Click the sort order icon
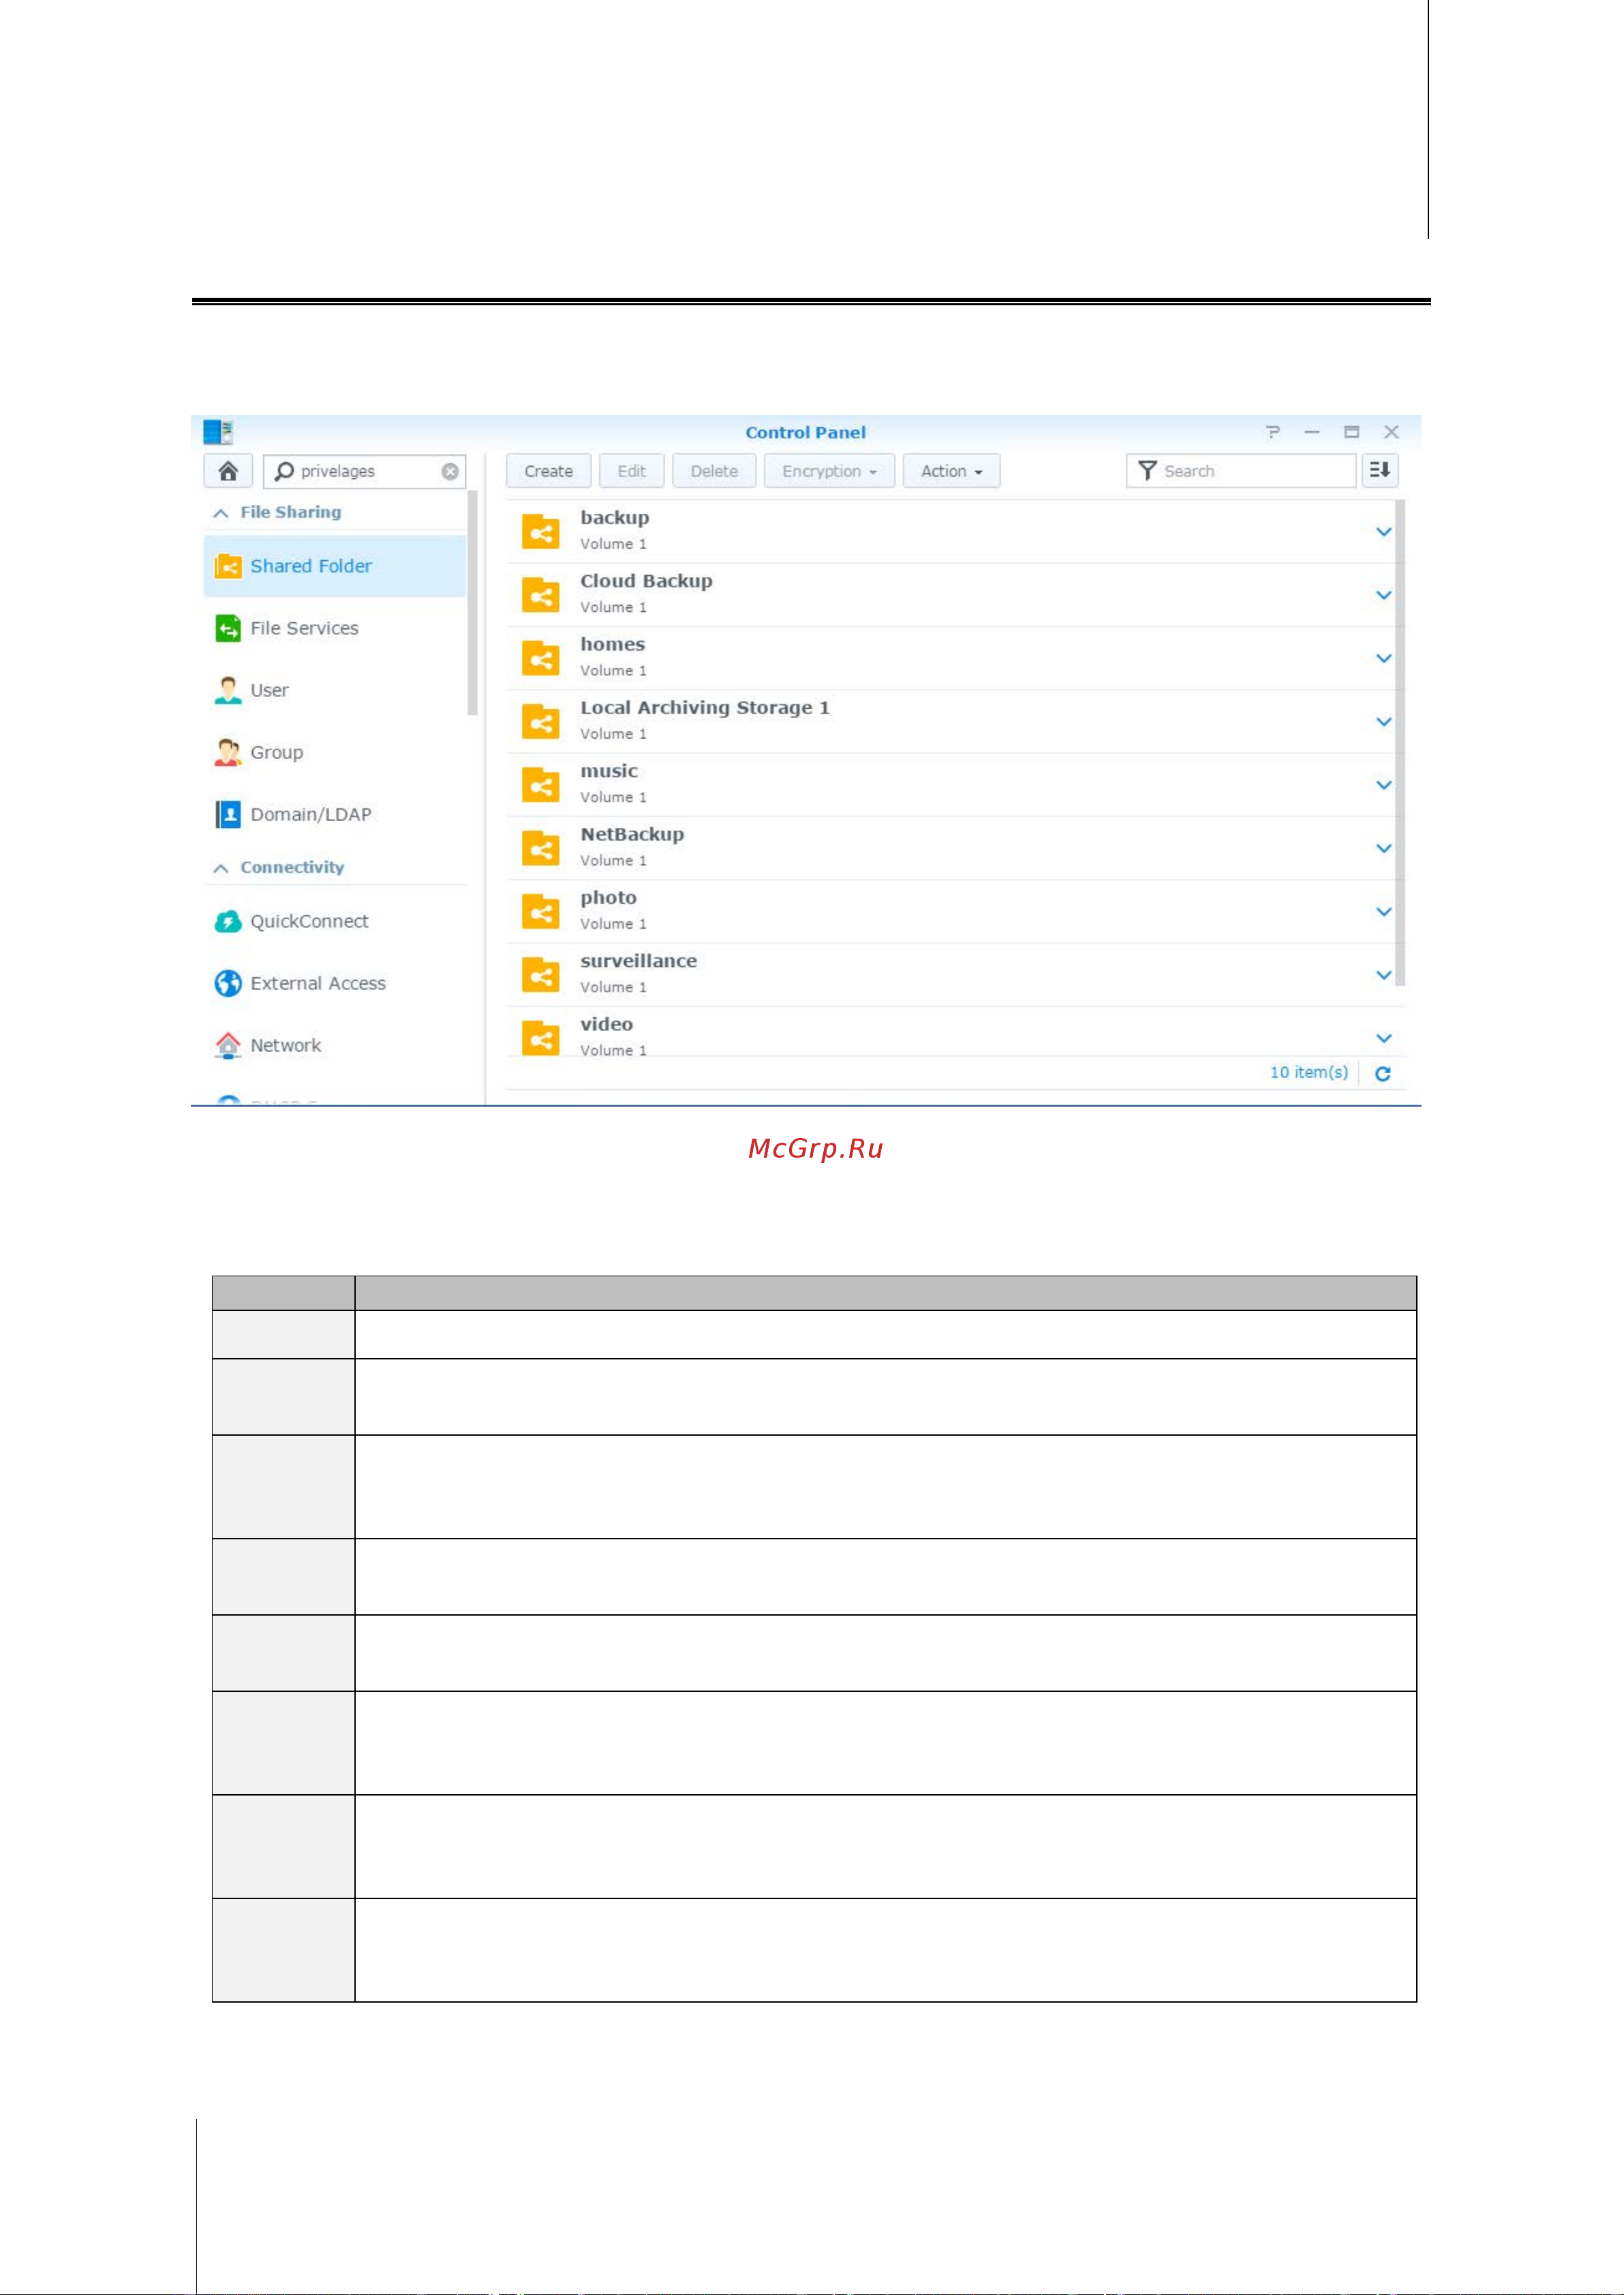 [1380, 470]
